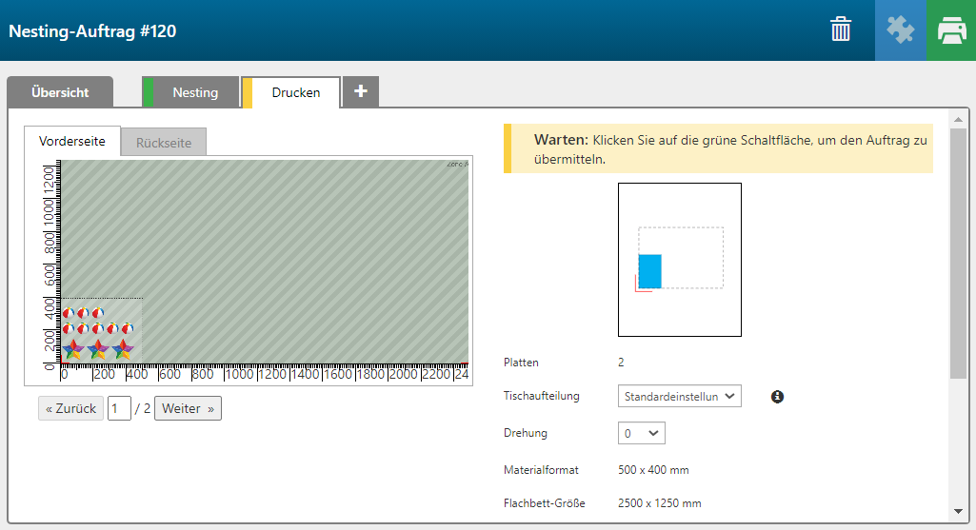Click the scrollbar up arrow
Screen dimensions: 976x530
958,118
